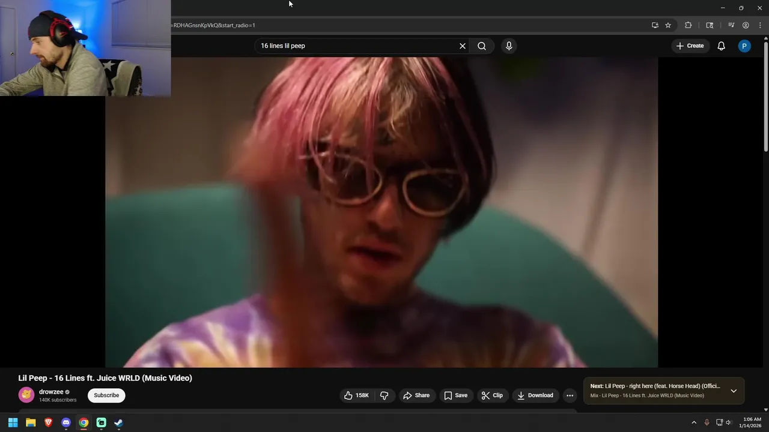Open the Windows Start menu
This screenshot has width=769, height=432.
tap(13, 422)
